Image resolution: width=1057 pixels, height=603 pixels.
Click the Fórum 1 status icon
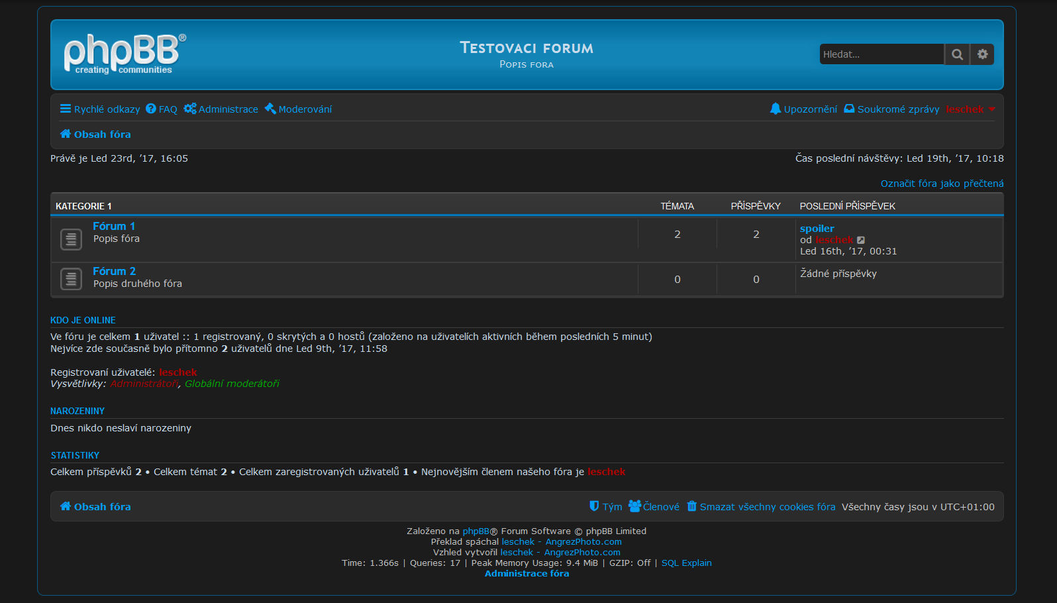point(71,239)
